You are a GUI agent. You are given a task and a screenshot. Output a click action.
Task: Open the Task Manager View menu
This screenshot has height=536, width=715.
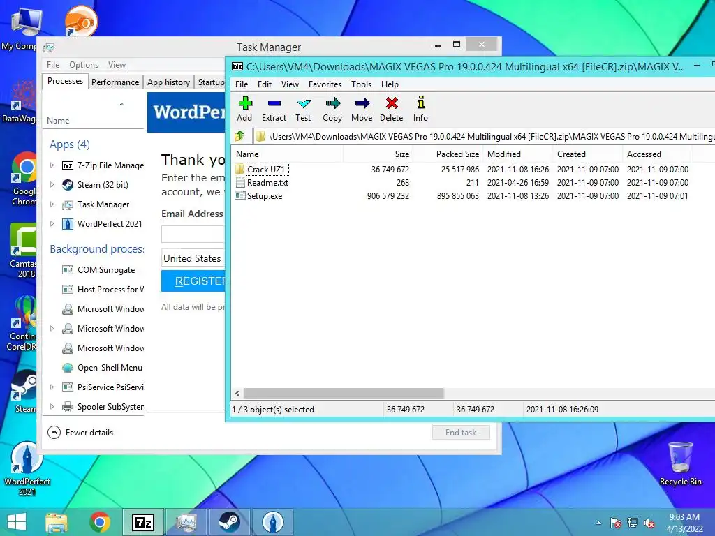coord(117,65)
